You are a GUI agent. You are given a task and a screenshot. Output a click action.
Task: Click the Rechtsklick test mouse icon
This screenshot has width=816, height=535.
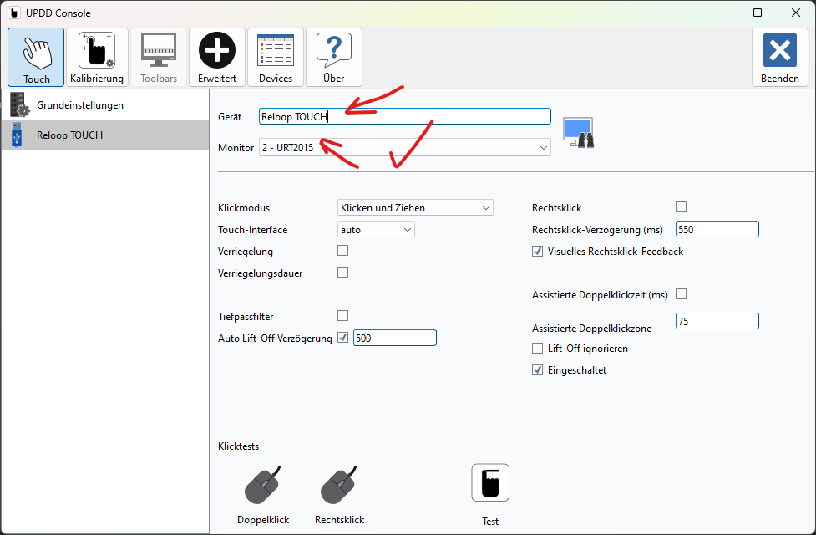339,485
